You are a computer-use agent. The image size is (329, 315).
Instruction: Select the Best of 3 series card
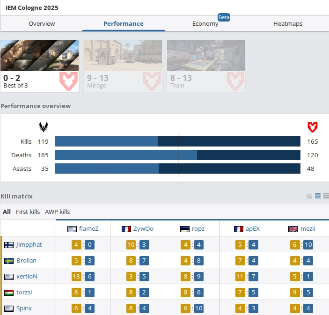tap(40, 66)
